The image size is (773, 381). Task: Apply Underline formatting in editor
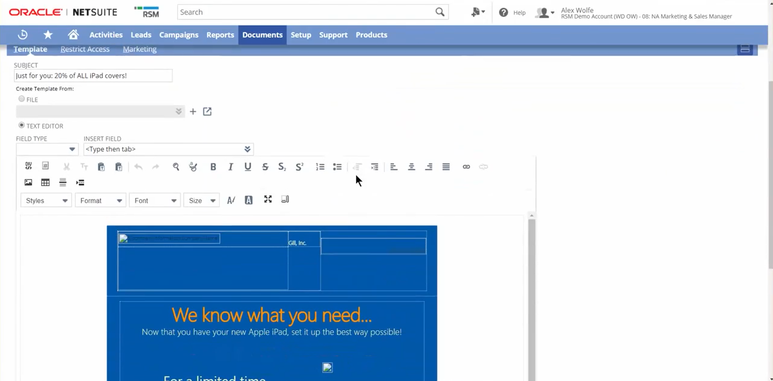[x=248, y=167]
